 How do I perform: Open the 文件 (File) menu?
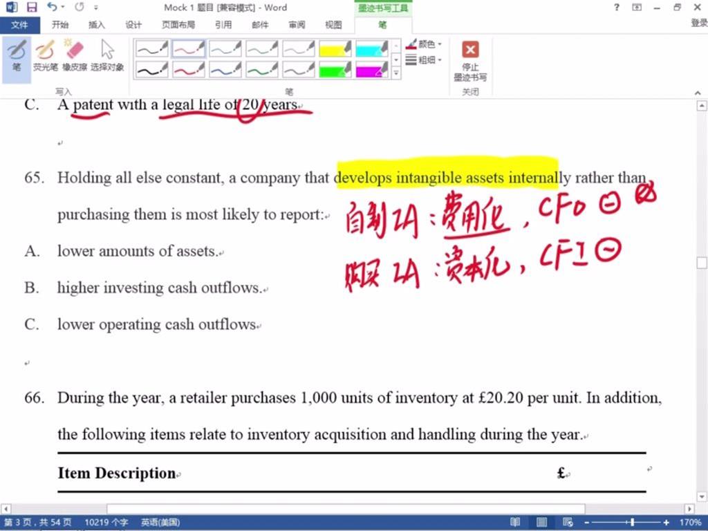20,25
